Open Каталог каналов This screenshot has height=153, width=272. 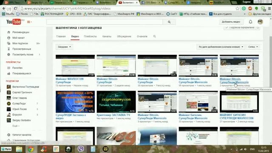point(22,135)
